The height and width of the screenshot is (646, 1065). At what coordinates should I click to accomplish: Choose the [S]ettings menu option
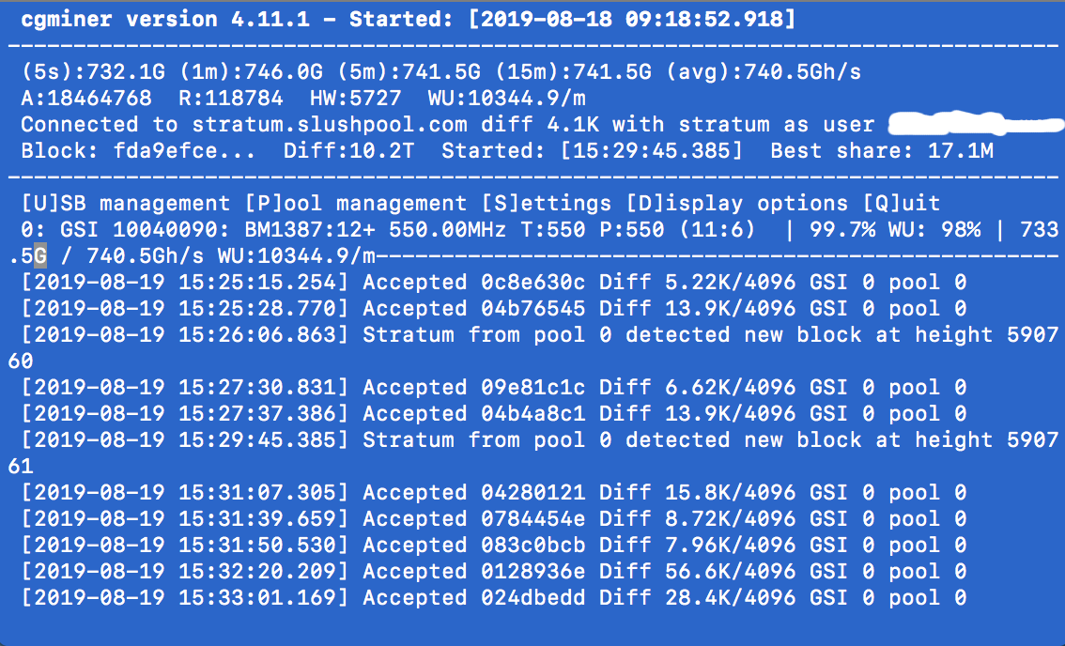pos(547,203)
